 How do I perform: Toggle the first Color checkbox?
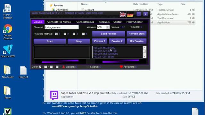click(40, 67)
